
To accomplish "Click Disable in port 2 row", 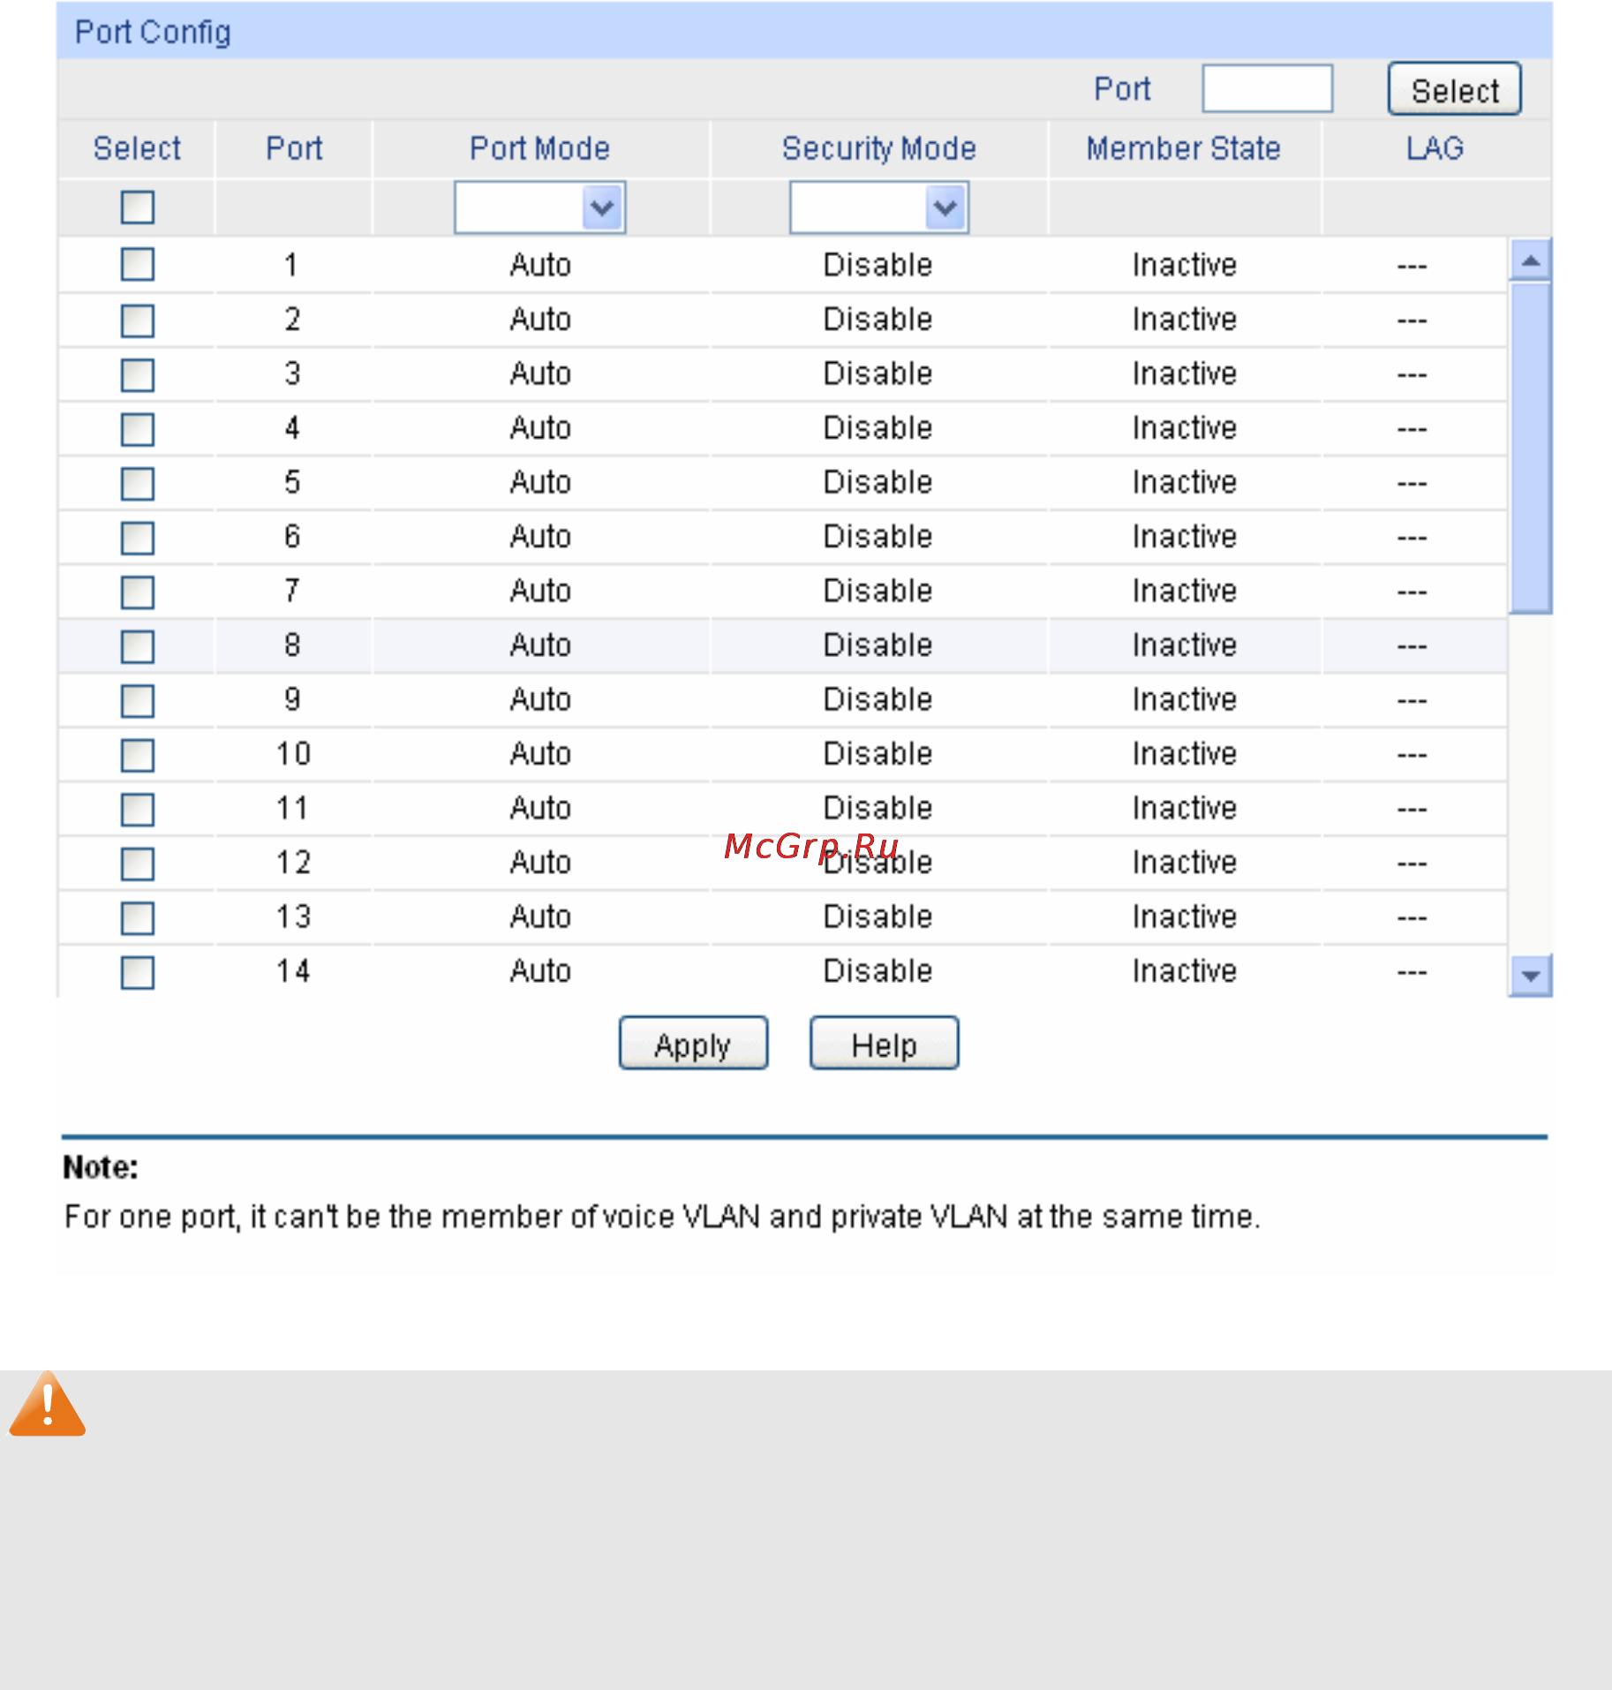I will (878, 319).
